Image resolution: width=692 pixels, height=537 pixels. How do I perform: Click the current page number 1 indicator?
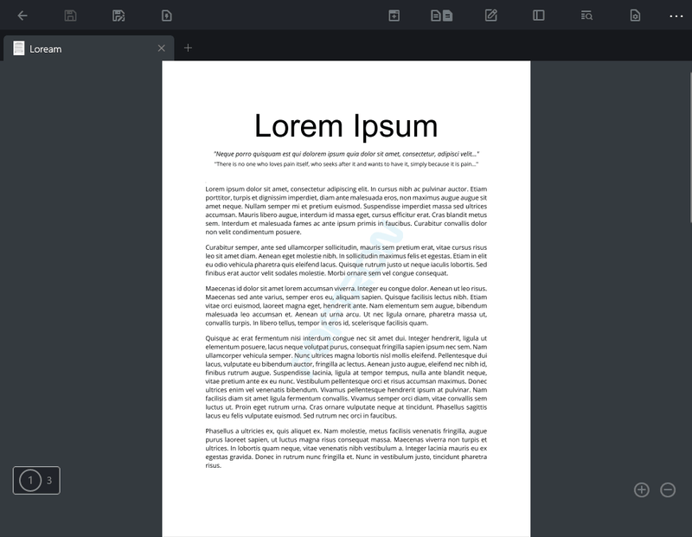(30, 480)
